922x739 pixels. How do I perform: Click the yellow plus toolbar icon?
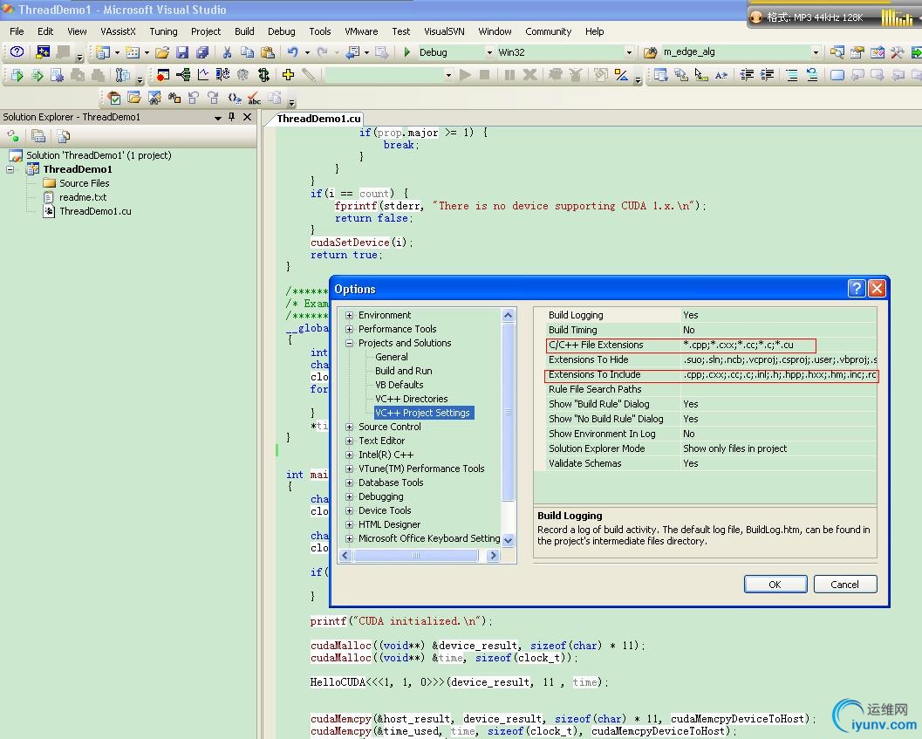288,75
